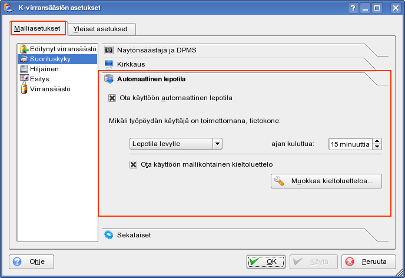Click the Näytönsäästäjä ja DPMS section icon
405x278 pixels.
click(108, 50)
